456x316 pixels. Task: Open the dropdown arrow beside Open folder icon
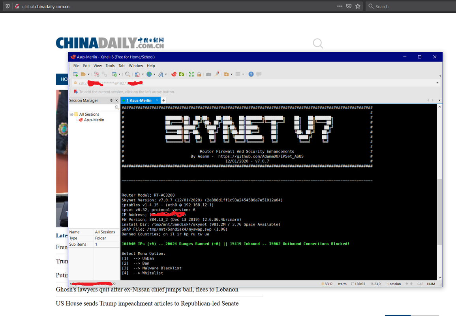tap(88, 74)
